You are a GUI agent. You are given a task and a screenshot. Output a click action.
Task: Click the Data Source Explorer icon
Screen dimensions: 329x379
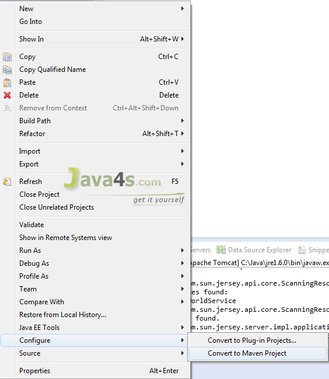pos(221,250)
